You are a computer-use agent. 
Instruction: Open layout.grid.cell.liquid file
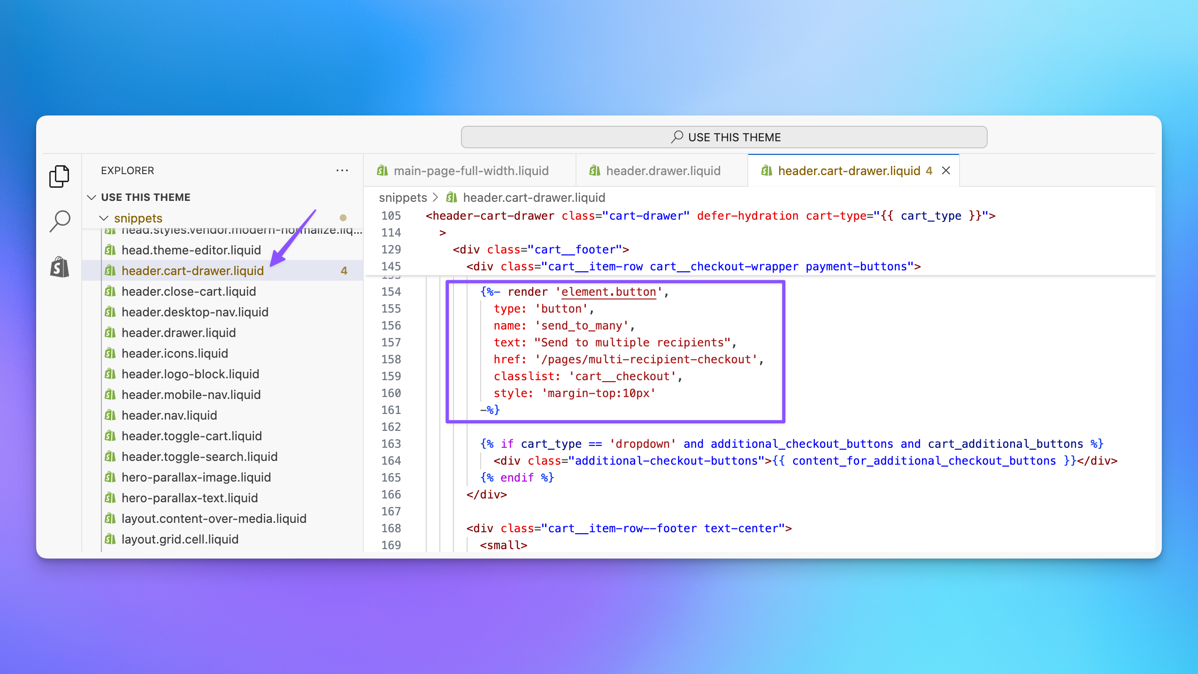point(180,539)
